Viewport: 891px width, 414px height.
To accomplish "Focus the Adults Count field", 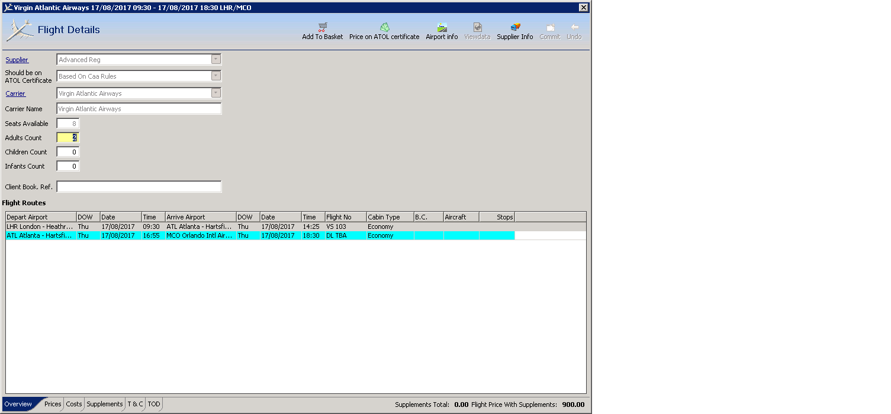I will (68, 138).
